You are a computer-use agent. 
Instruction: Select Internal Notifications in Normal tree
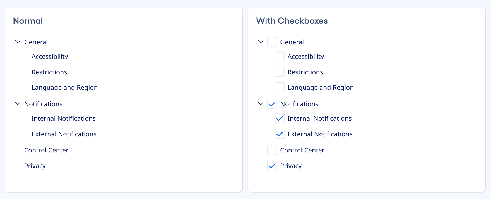tap(64, 118)
